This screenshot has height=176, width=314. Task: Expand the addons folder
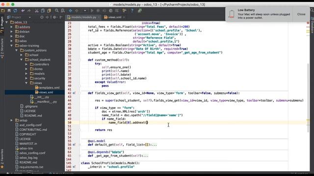coord(11,27)
